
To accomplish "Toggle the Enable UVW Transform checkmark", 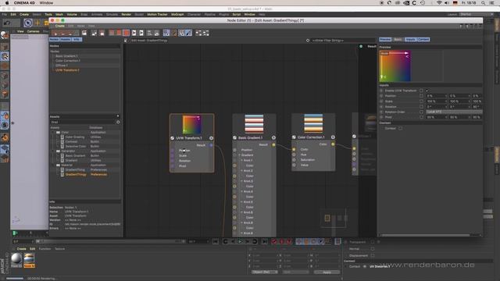I will click(x=427, y=91).
